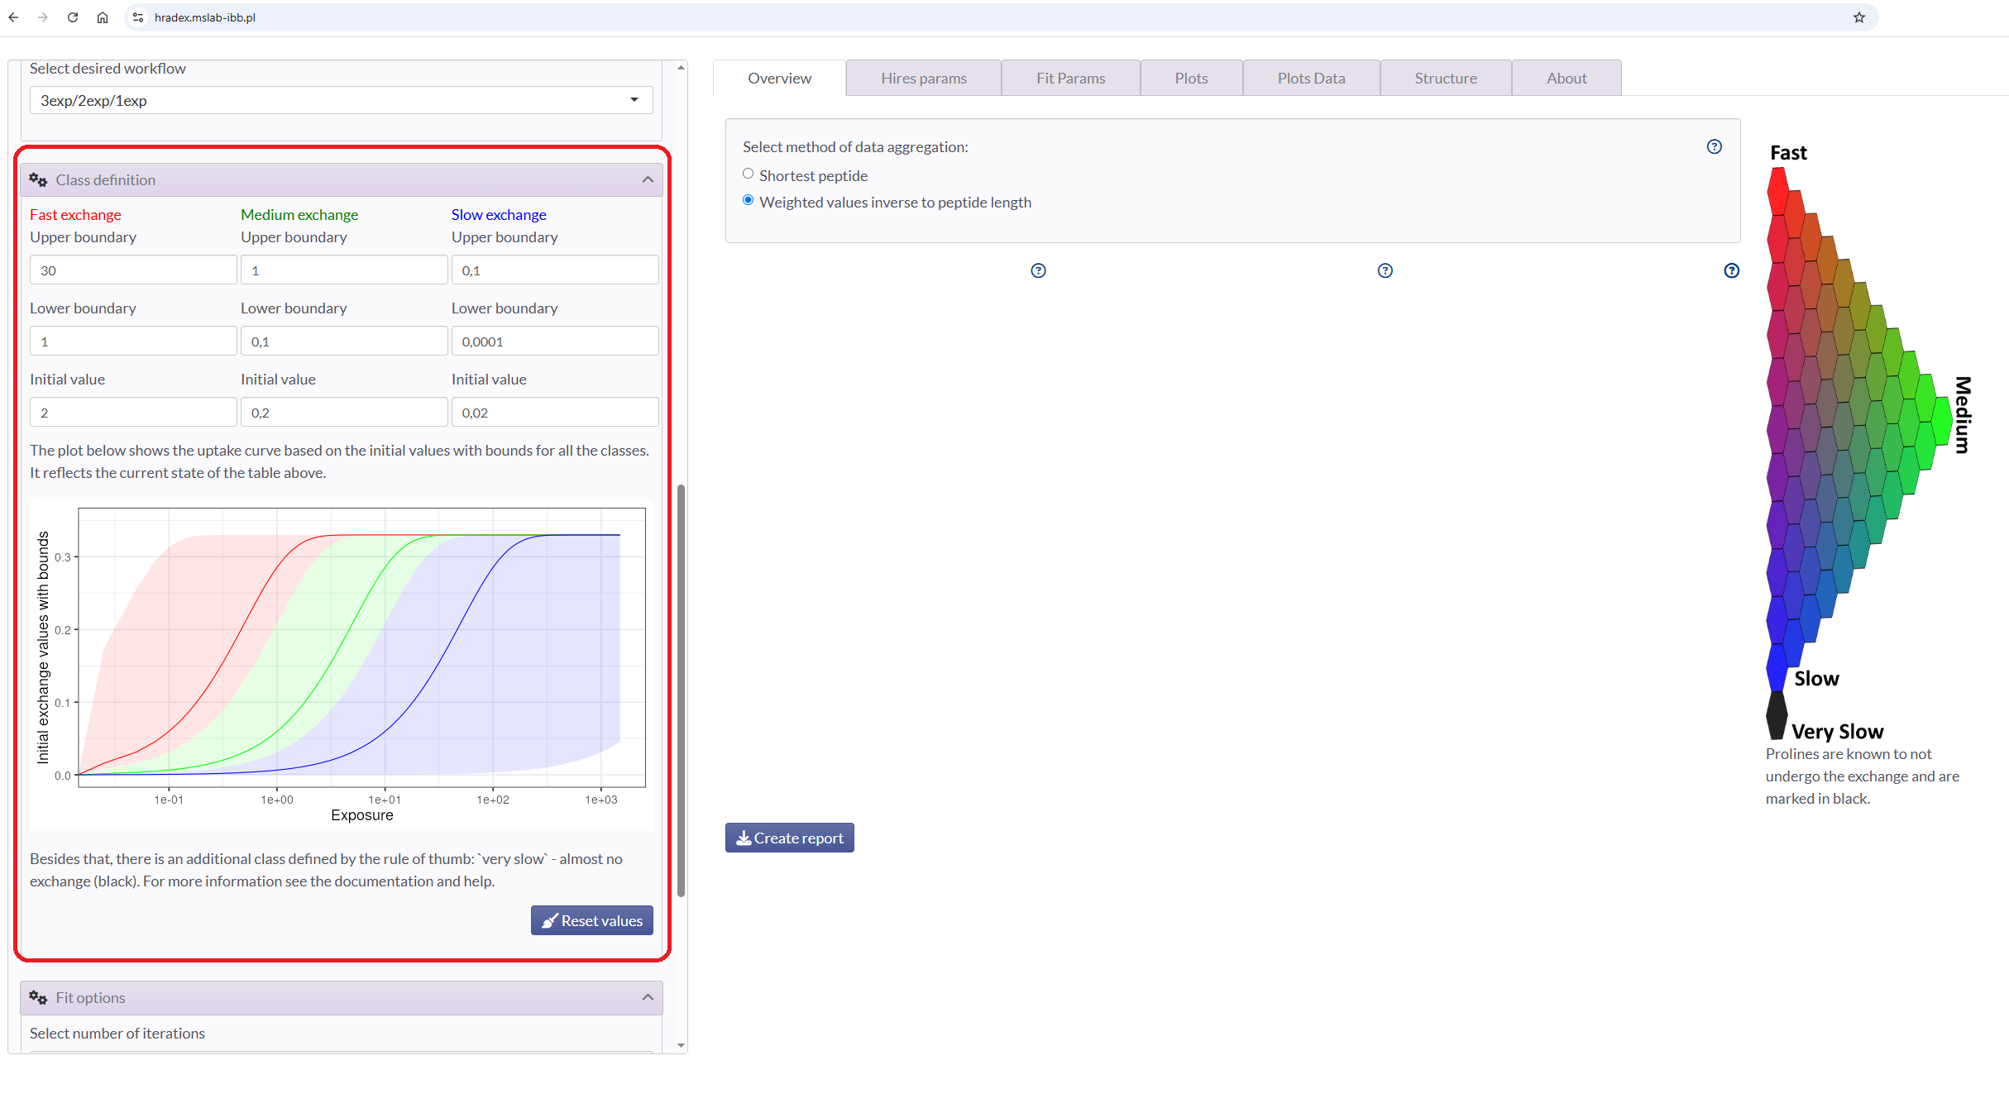
Task: Open the browser home page
Action: click(103, 17)
